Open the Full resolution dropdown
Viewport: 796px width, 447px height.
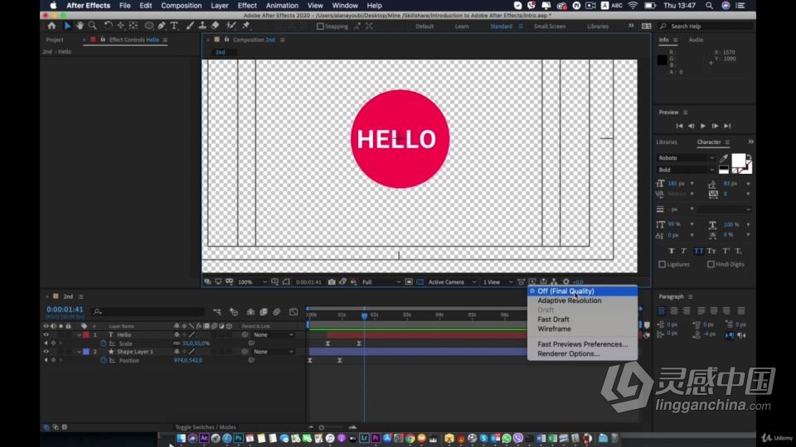[381, 281]
